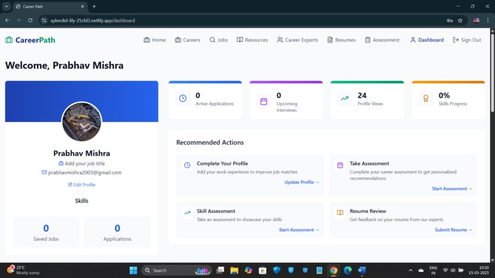Viewport: 495px width, 278px height.
Task: Click the CareerPath briefcase logo icon
Action: pos(9,40)
